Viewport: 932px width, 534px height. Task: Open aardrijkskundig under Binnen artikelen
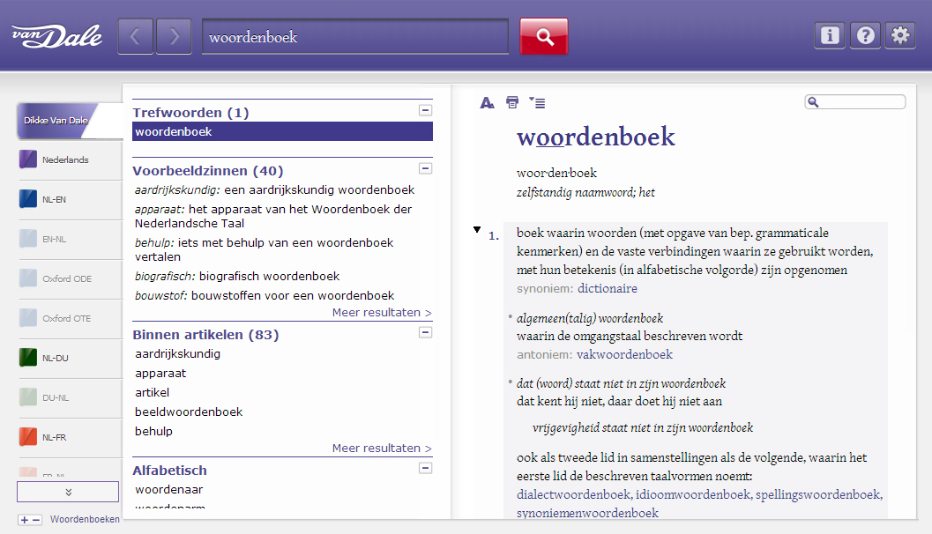point(178,354)
